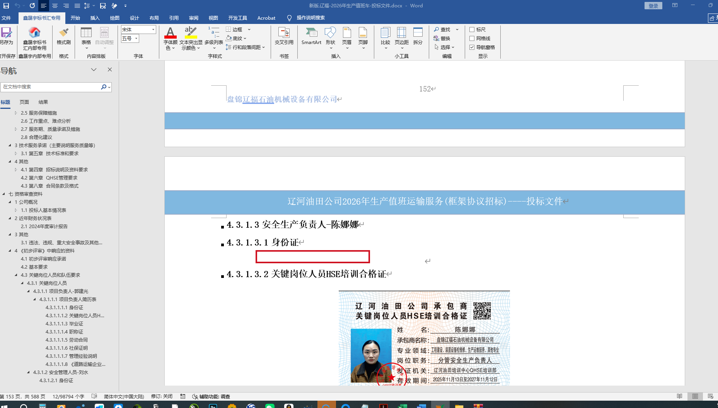
Task: Click the 辅助功能: 调查 accessibility status
Action: tap(211, 396)
